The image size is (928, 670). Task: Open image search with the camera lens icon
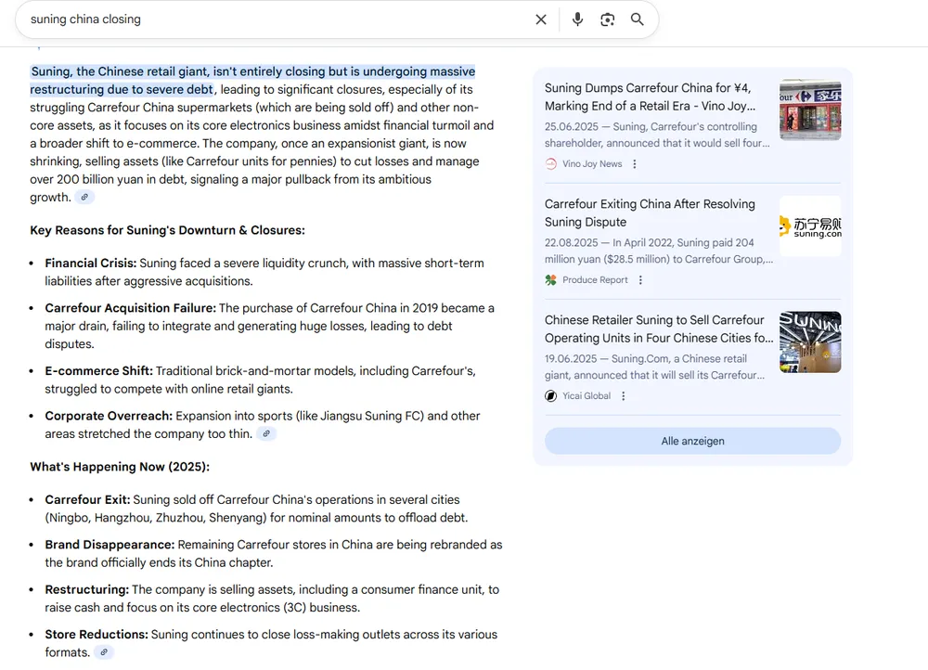point(607,19)
